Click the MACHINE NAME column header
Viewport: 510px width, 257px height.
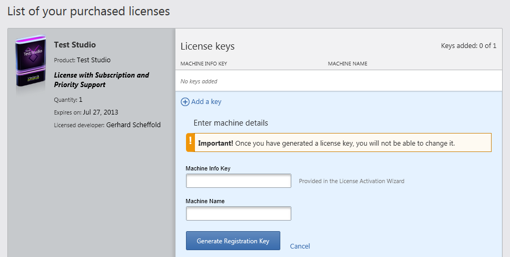point(347,64)
